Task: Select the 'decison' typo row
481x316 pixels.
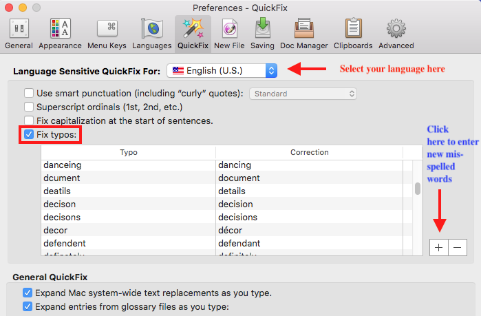Action: coord(129,204)
